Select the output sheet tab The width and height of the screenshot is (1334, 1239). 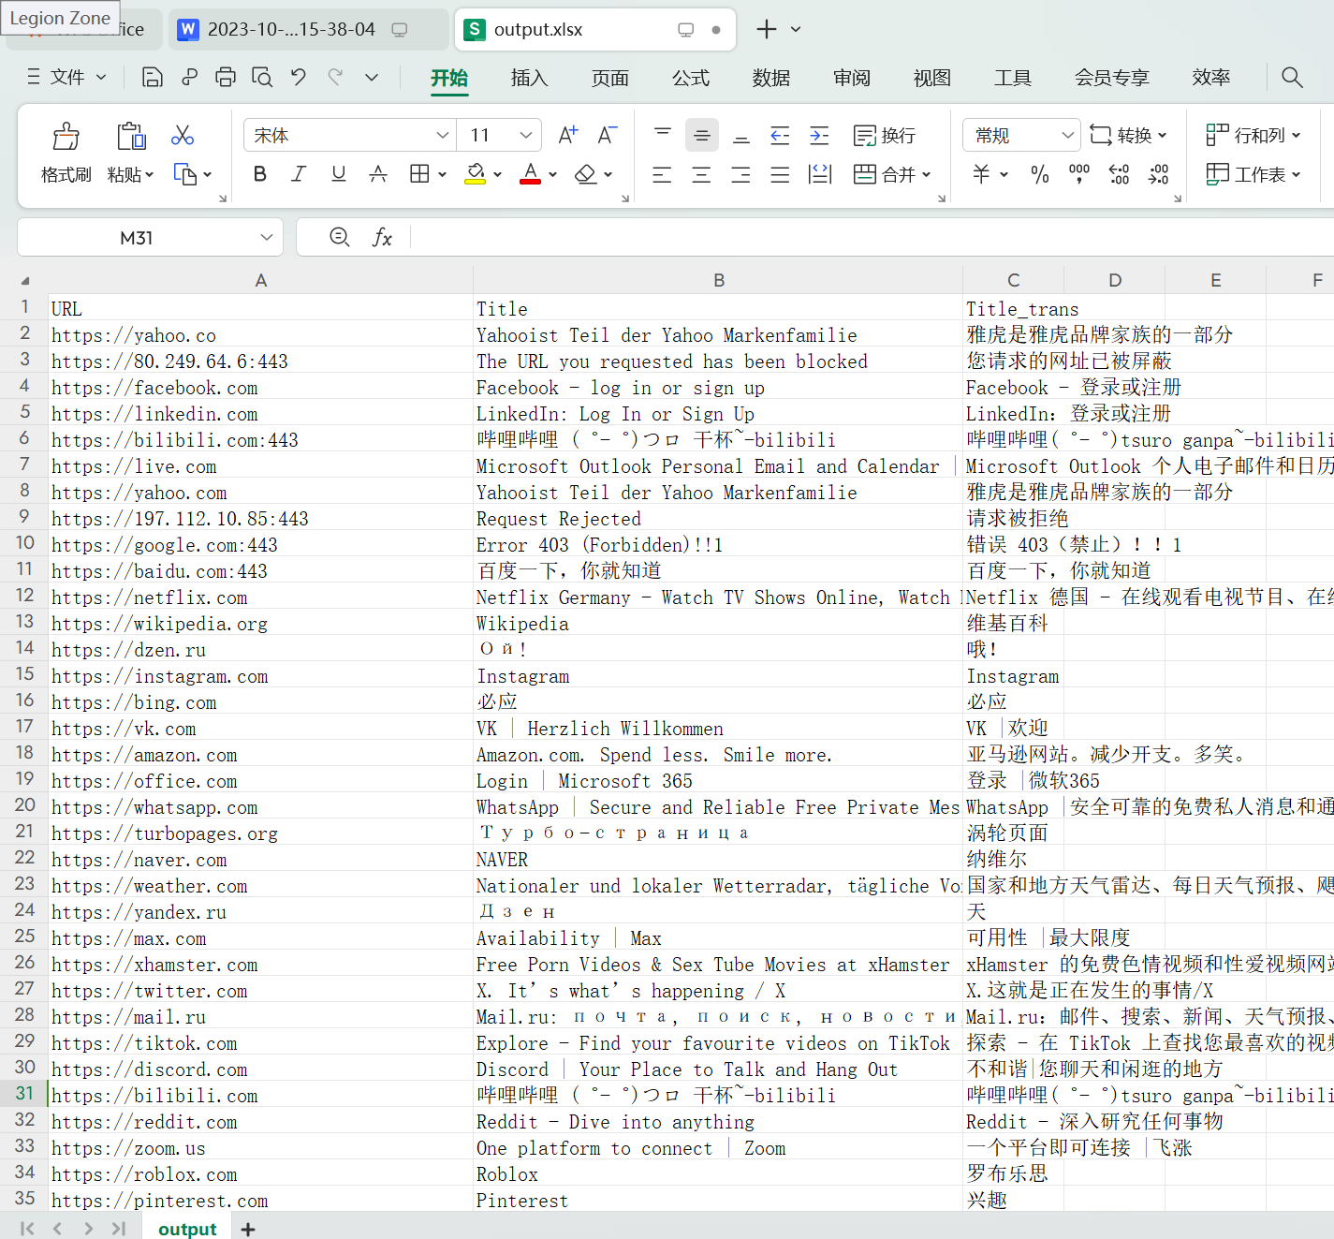[x=187, y=1229]
